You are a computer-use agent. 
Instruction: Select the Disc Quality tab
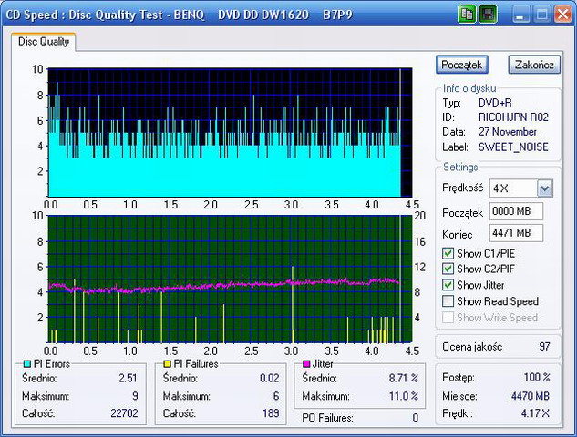pos(44,42)
